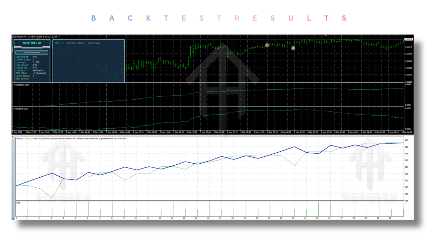The image size is (439, 247).
Task: Click the 5 Mar 20:00 time label
Action: coord(192,132)
